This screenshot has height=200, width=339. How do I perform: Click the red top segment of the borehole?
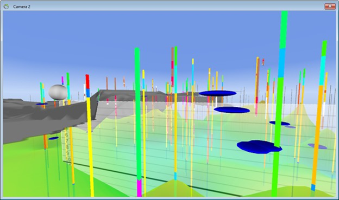point(87,81)
